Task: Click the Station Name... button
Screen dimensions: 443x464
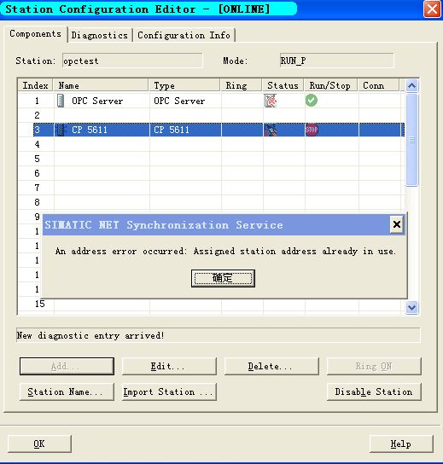Action: [67, 391]
